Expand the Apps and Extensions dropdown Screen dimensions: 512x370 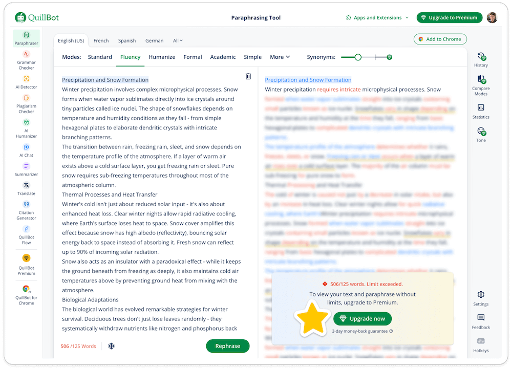tap(377, 17)
